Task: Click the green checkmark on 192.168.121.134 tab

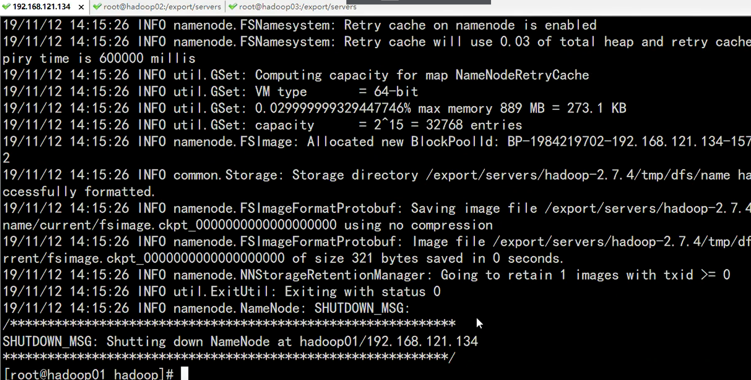Action: (7, 7)
